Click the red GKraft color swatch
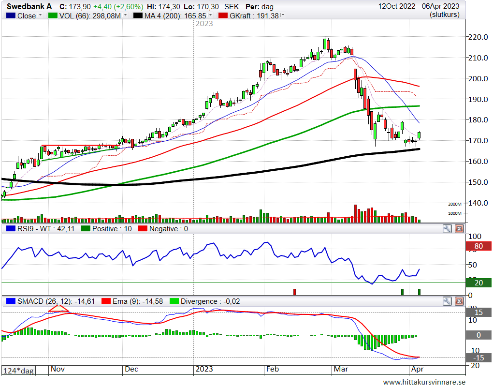Image resolution: width=493 pixels, height=387 pixels. (x=223, y=16)
